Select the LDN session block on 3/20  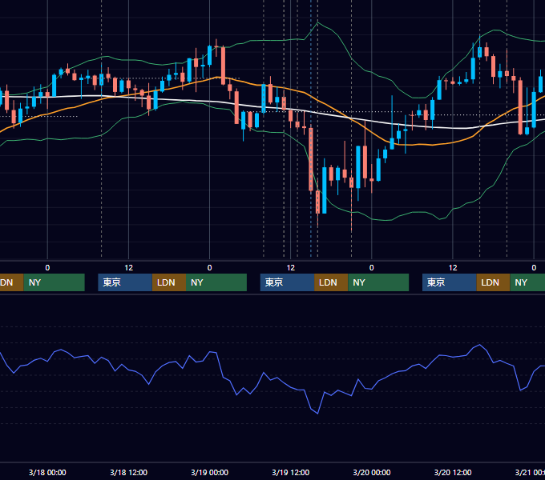tap(493, 282)
